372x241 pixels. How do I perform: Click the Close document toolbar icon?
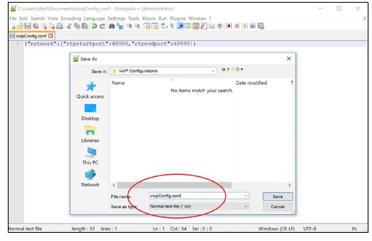pos(44,26)
